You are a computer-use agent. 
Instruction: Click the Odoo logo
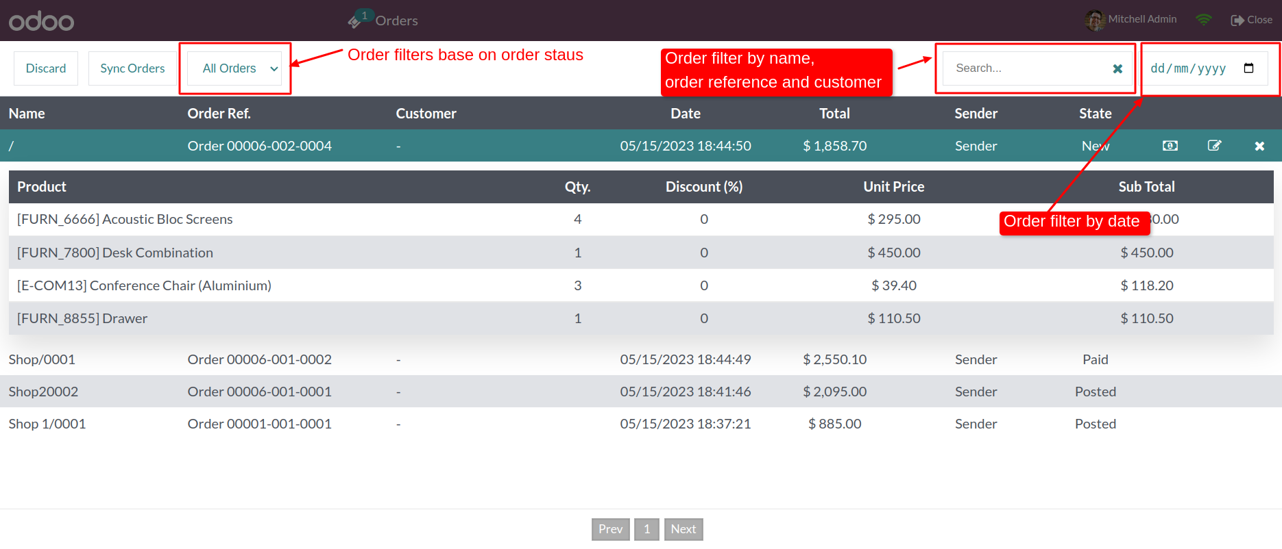pos(41,21)
